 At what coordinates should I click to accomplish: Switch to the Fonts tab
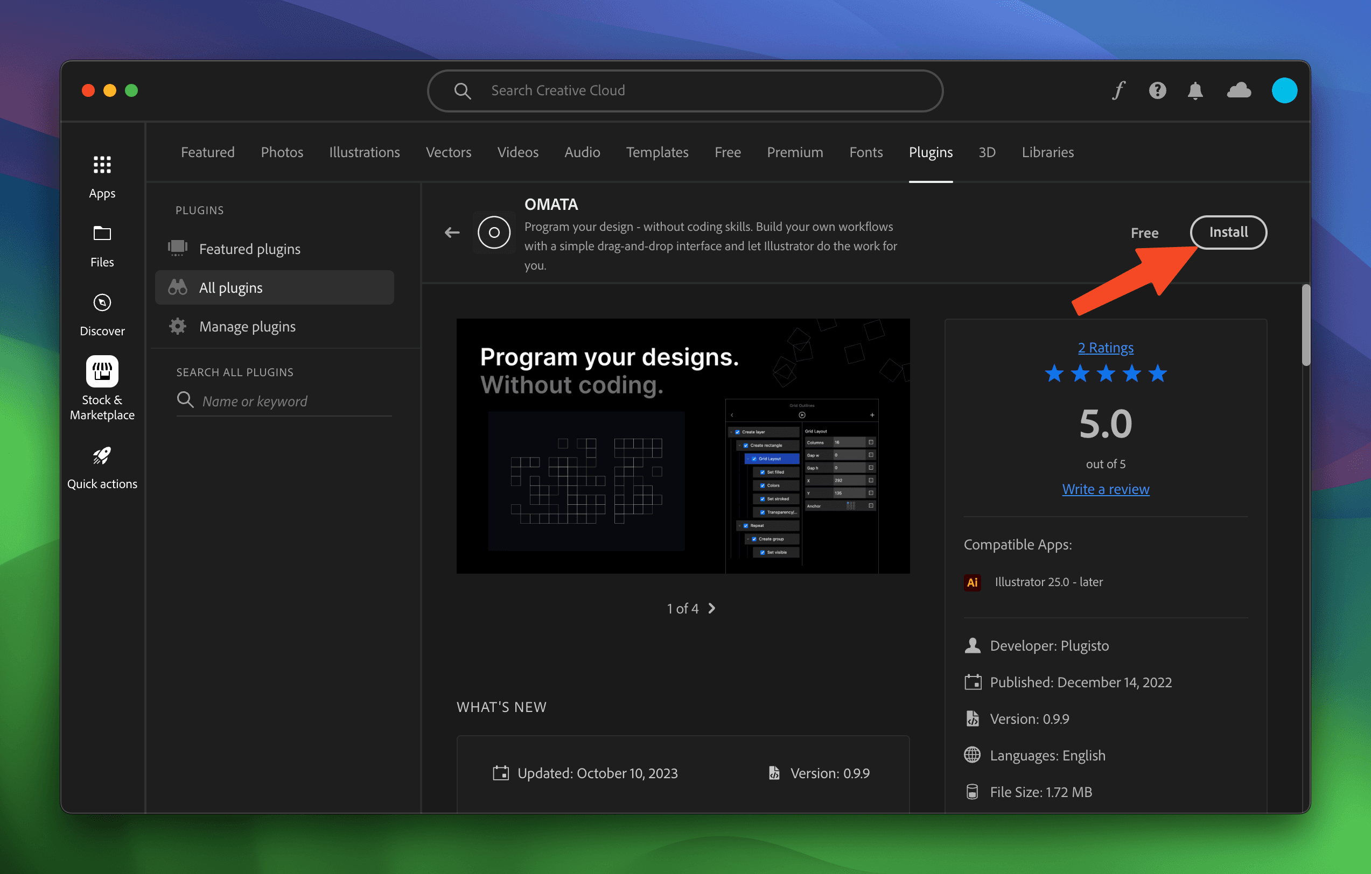click(865, 152)
